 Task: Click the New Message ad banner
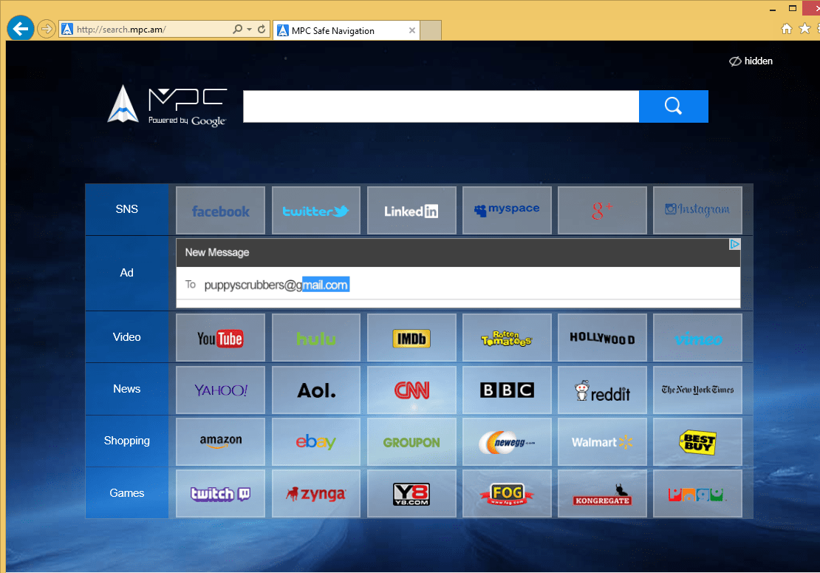(x=458, y=273)
